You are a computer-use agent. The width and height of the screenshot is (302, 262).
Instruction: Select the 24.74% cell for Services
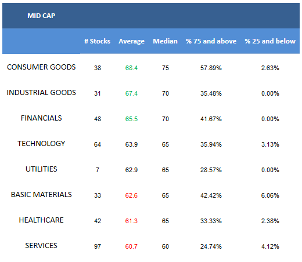211,246
